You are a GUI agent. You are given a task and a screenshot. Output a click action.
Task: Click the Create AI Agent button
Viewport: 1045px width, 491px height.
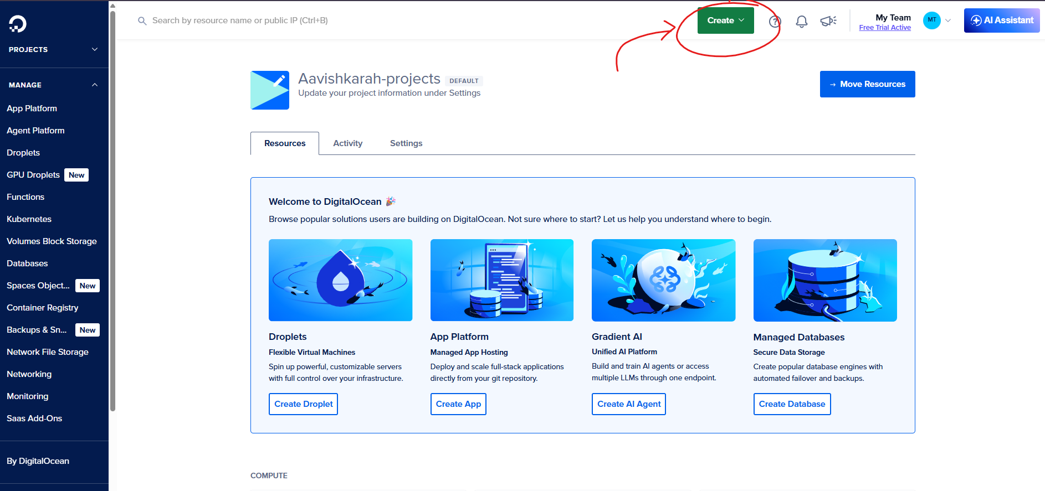point(629,404)
